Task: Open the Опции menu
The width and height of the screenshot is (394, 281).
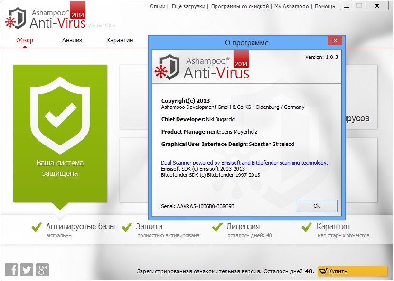Action: (x=158, y=6)
